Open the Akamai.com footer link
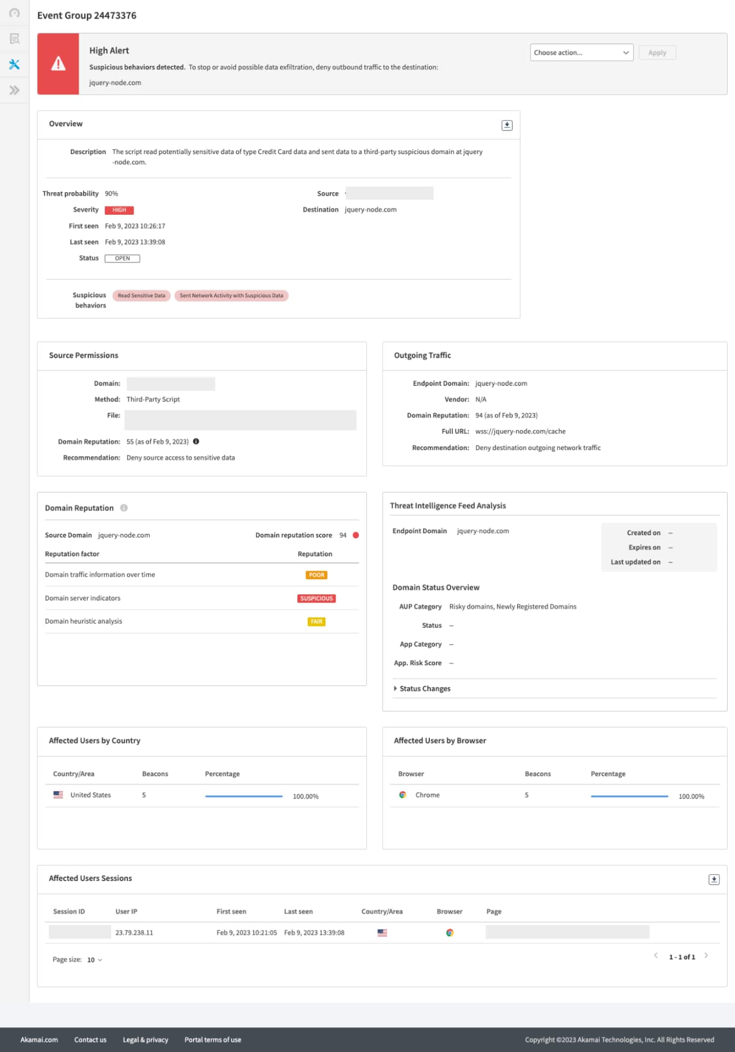 [39, 1039]
